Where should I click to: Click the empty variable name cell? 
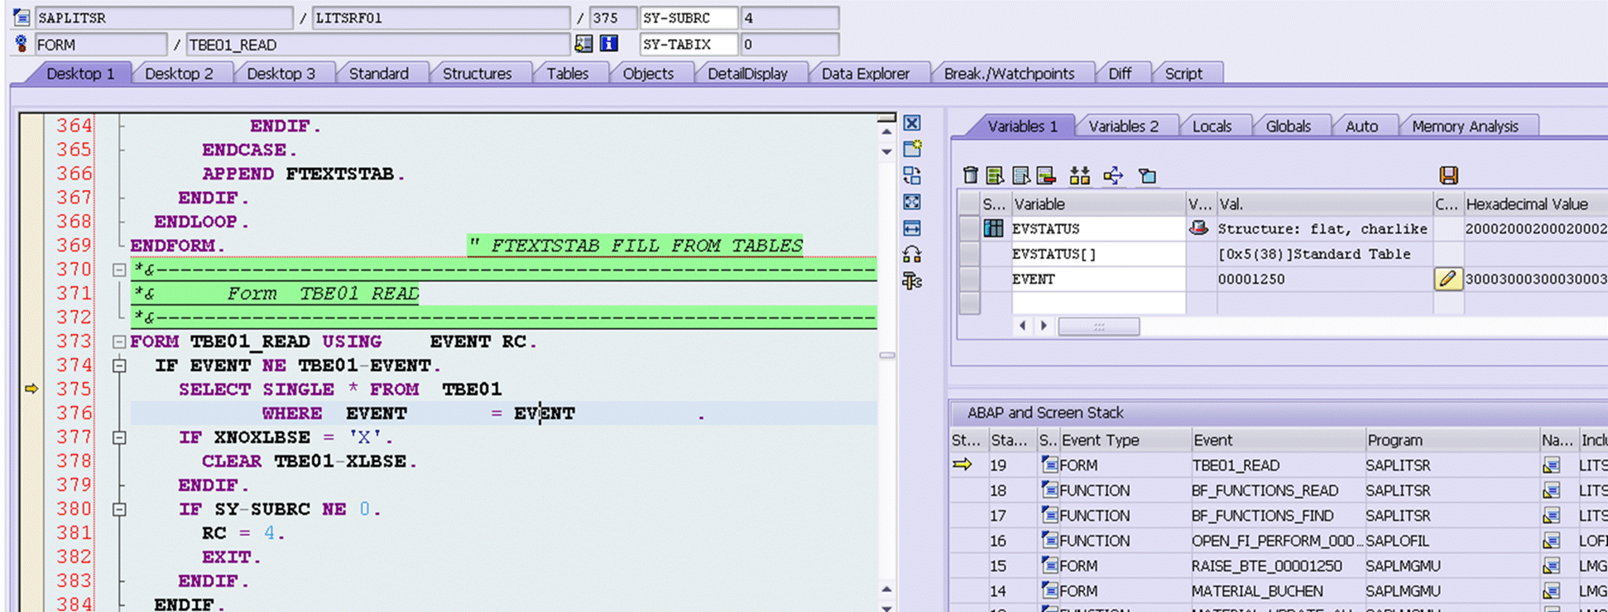pyautogui.click(x=1098, y=302)
